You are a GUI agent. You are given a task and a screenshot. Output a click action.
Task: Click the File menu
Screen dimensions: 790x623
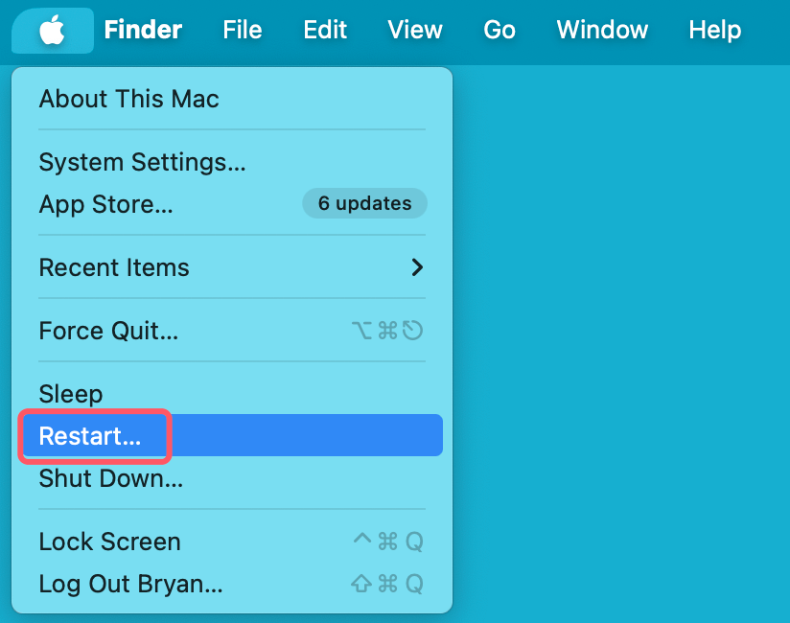tap(242, 30)
